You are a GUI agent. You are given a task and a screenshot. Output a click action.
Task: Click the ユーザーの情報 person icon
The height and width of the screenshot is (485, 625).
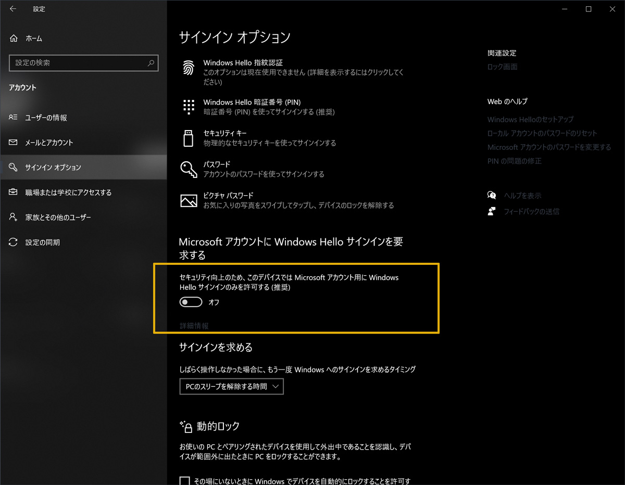click(x=14, y=118)
